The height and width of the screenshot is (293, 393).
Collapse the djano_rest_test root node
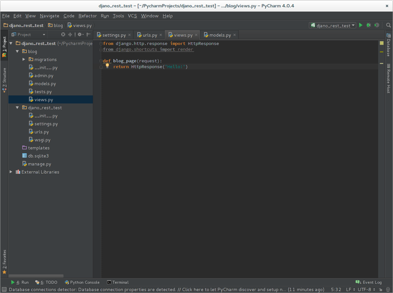(11, 43)
